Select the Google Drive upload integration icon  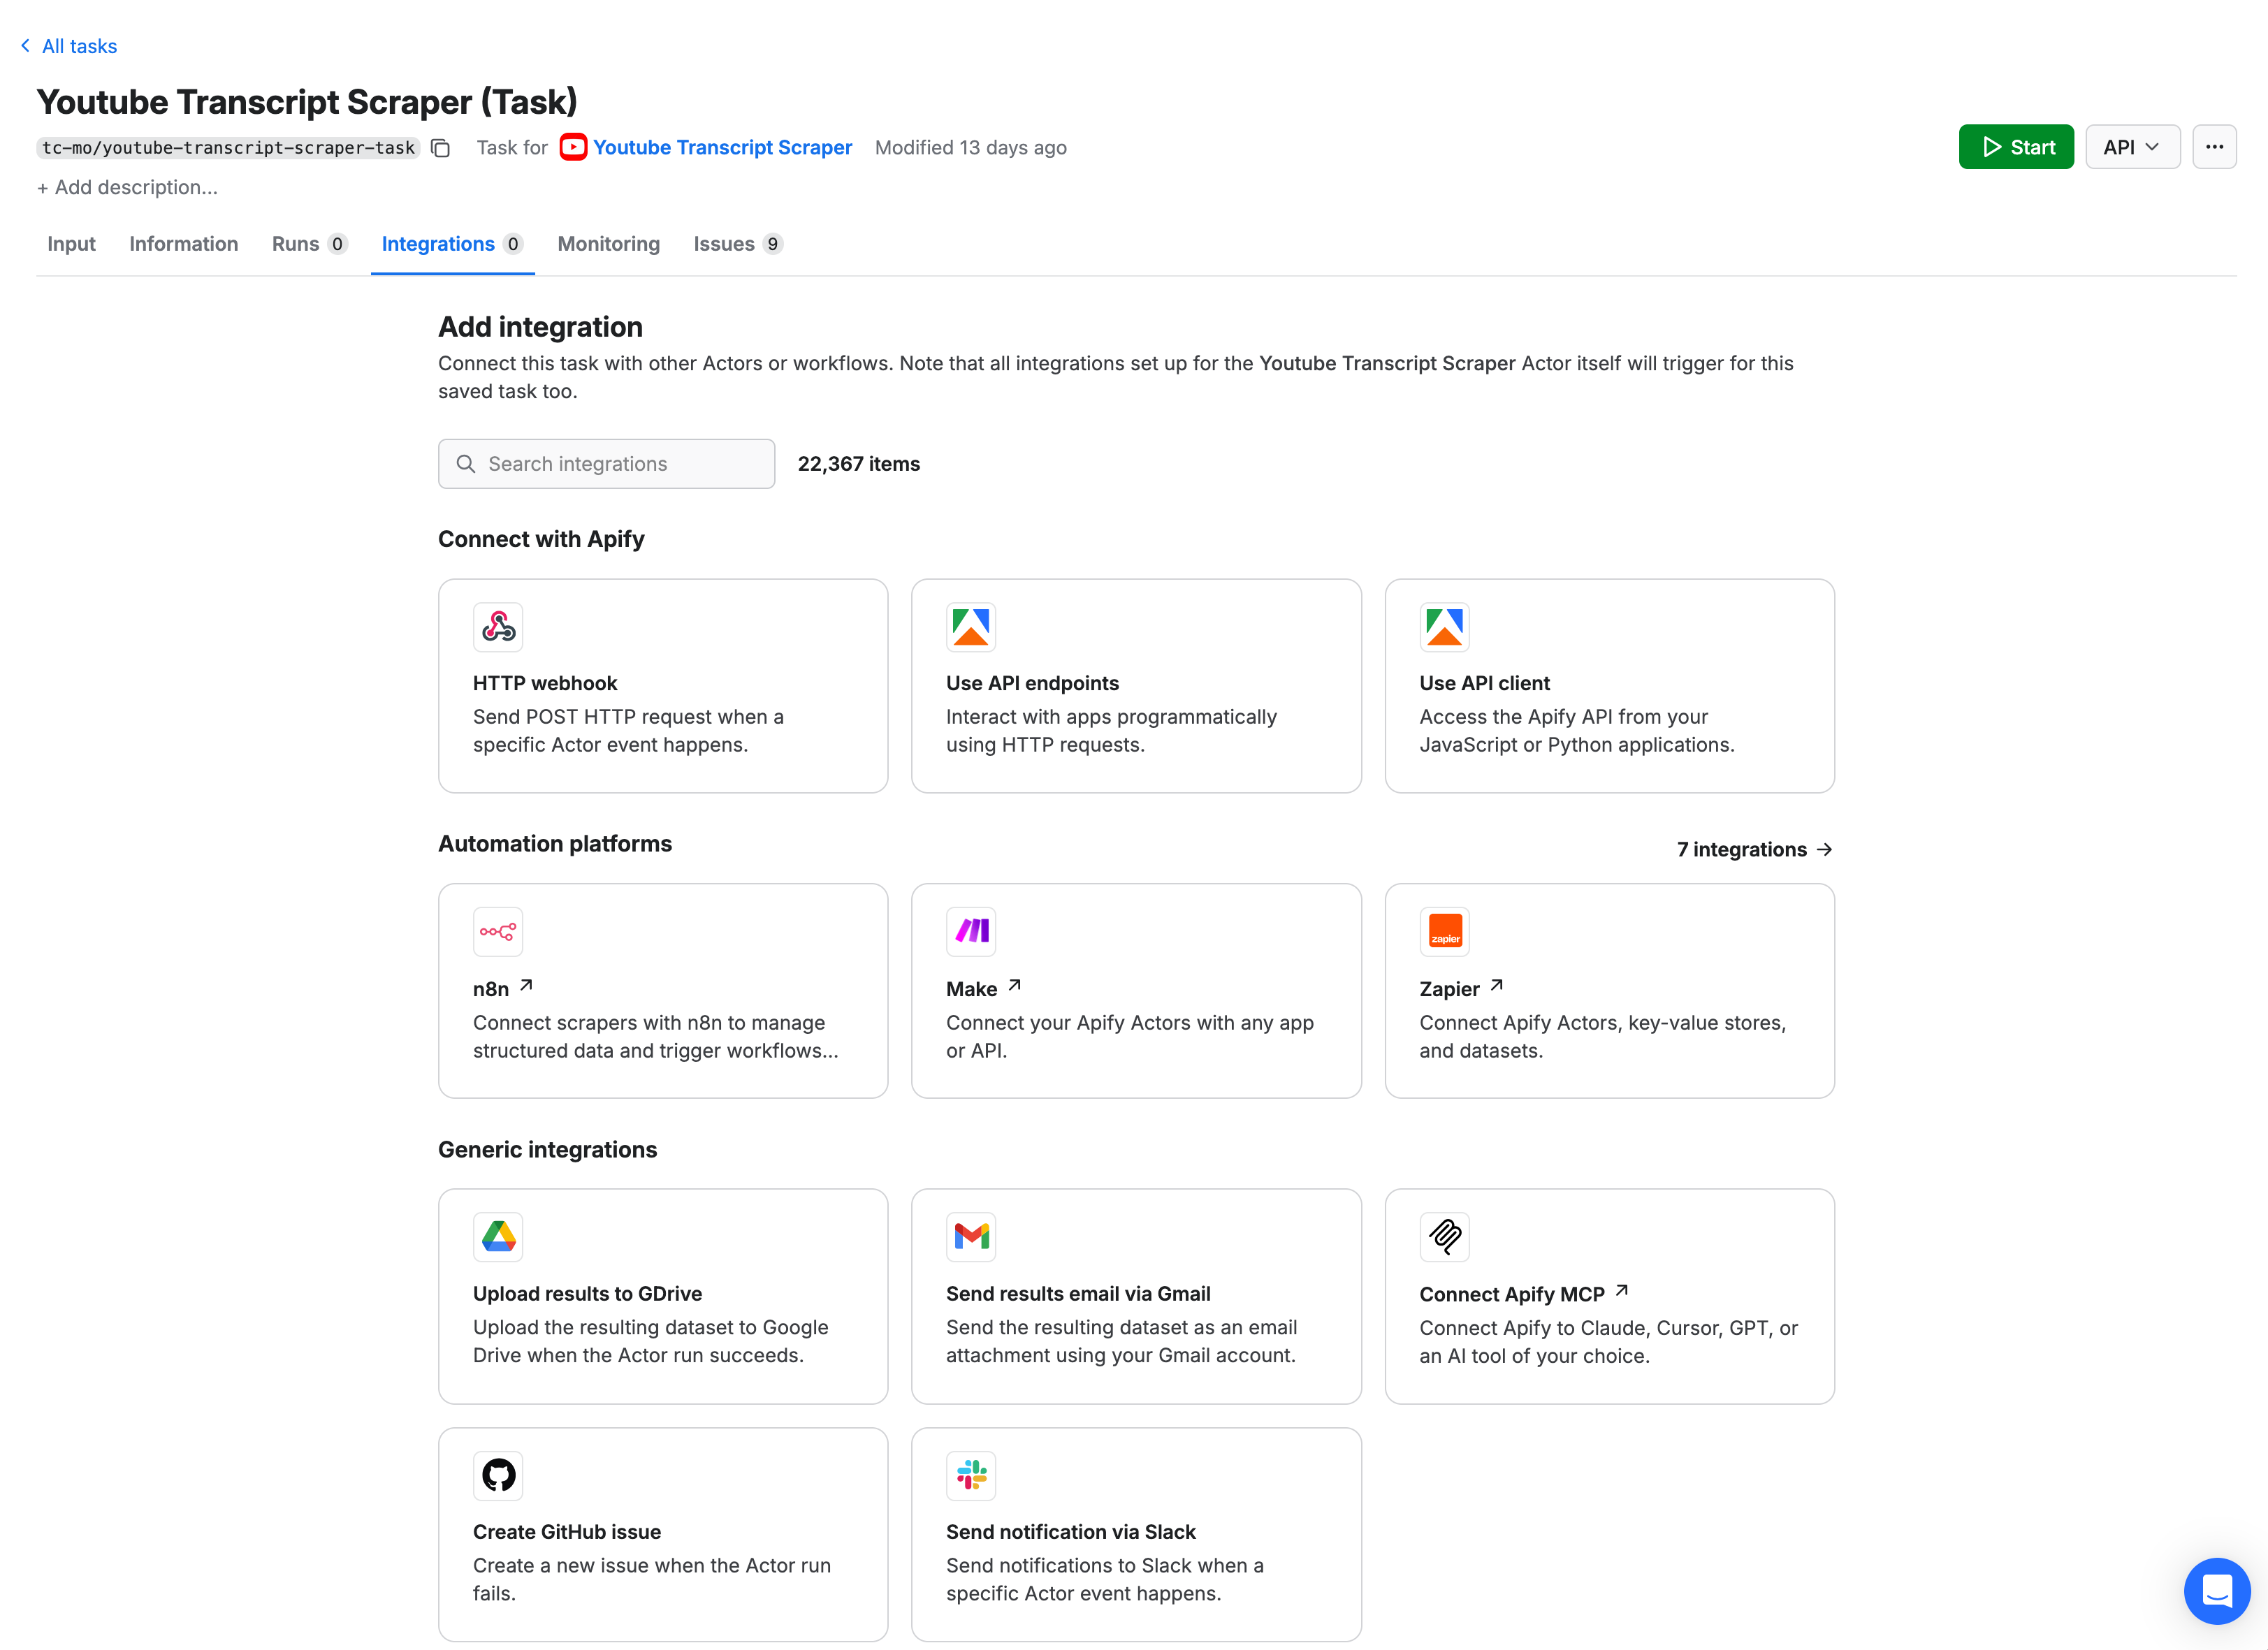tap(498, 1237)
